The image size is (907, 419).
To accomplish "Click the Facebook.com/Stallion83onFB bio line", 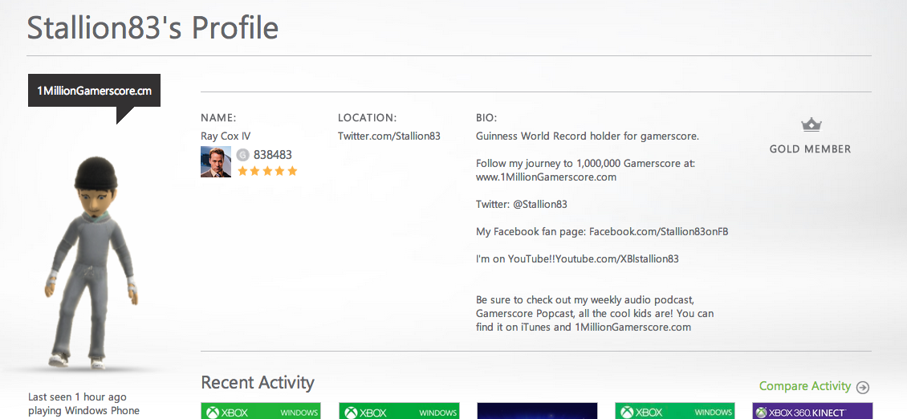I will click(602, 231).
